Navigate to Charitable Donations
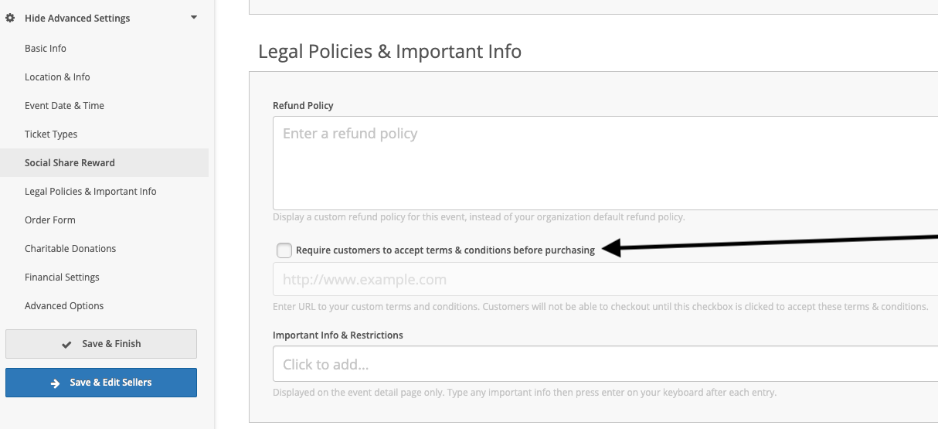The width and height of the screenshot is (938, 429). pyautogui.click(x=70, y=248)
